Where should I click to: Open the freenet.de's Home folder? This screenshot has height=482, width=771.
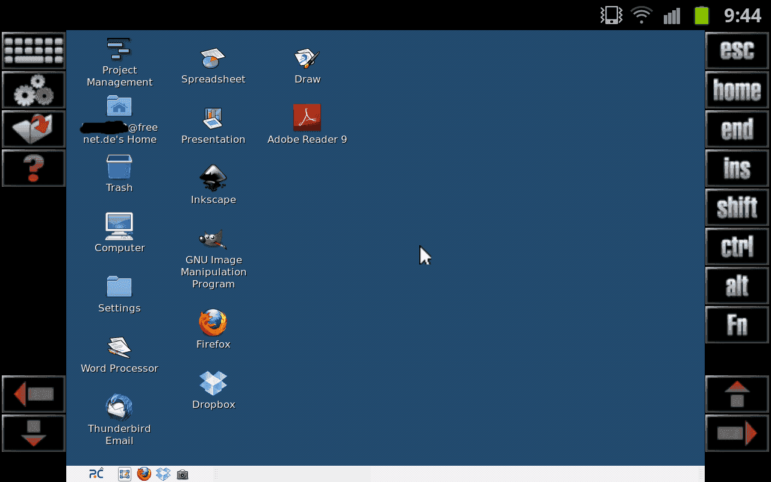[119, 106]
